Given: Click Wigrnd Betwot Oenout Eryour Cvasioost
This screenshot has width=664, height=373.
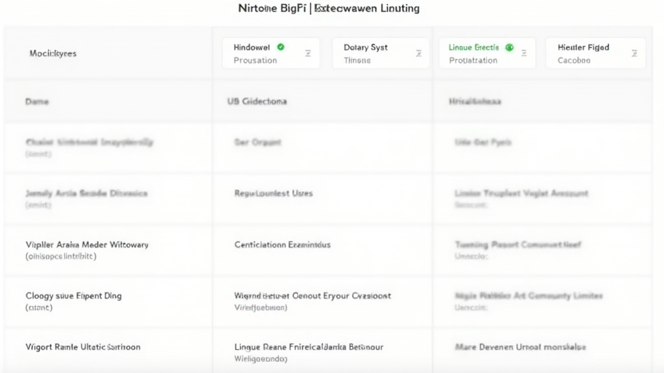Looking at the screenshot, I should [313, 296].
